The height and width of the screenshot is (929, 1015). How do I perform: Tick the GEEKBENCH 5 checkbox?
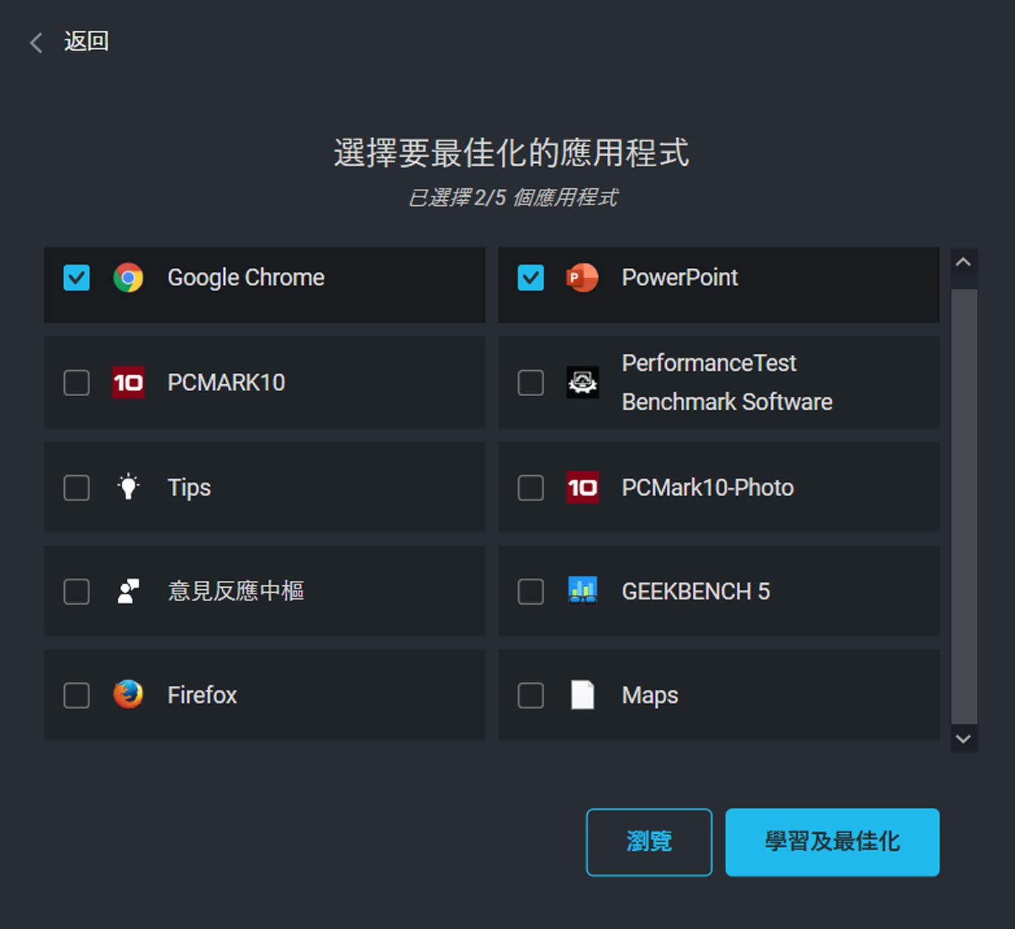point(531,591)
